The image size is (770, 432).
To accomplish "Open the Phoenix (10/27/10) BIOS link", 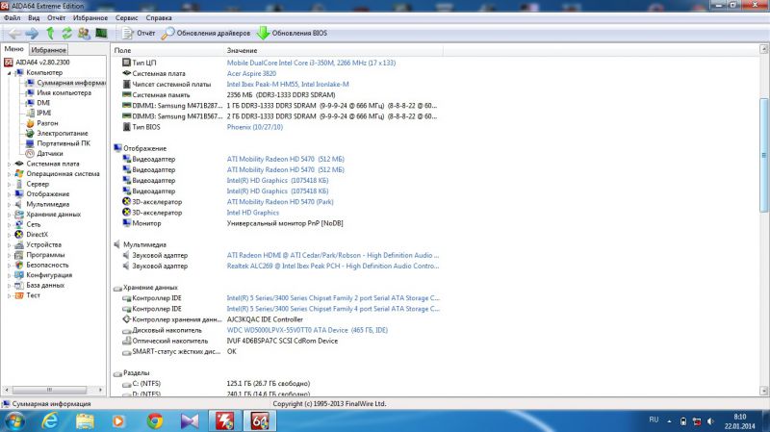I will [255, 127].
